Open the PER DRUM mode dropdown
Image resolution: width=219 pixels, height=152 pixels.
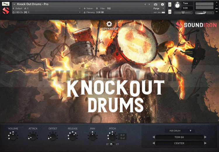point(180,131)
